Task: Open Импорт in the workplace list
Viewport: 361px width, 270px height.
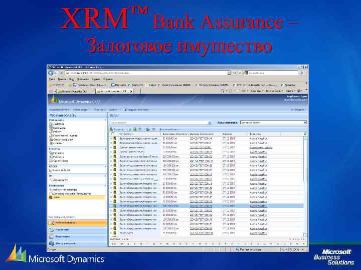Action: 55,132
